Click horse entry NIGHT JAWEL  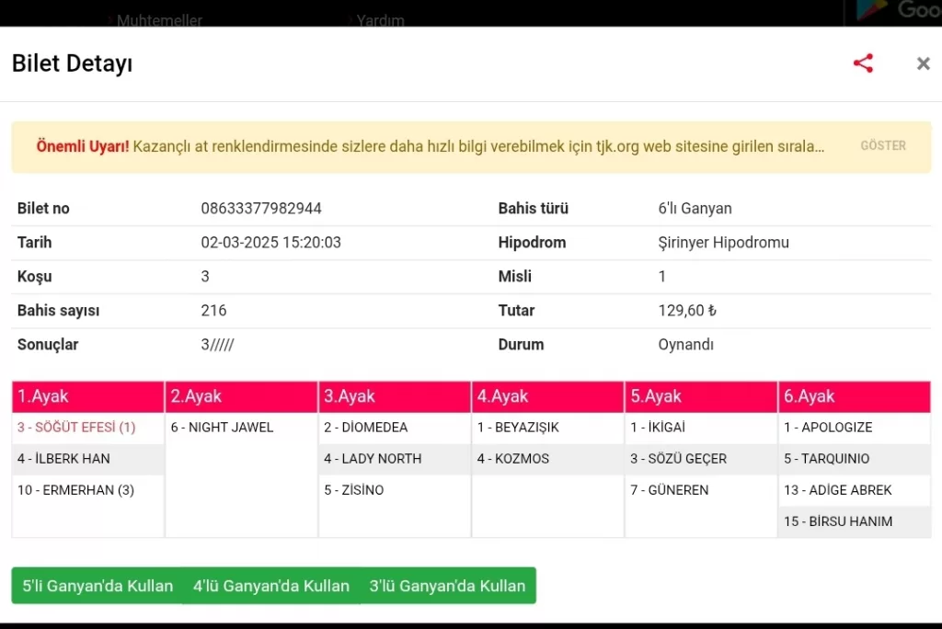pos(222,428)
